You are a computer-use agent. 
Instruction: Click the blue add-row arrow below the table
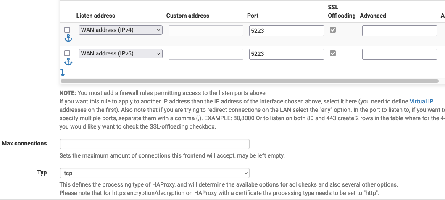63,73
